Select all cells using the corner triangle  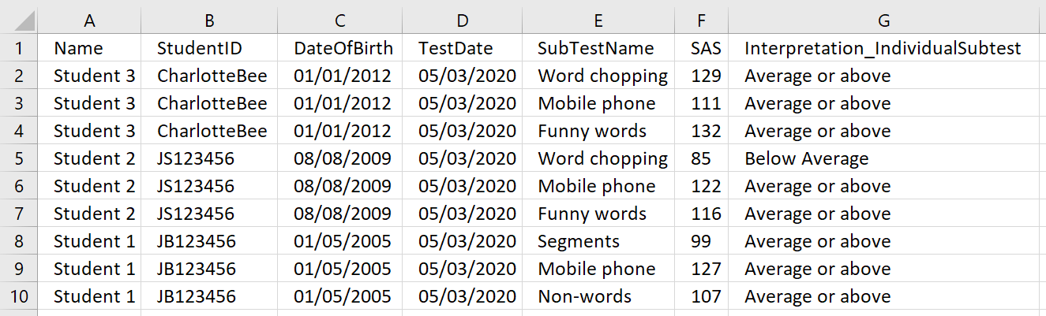point(19,19)
